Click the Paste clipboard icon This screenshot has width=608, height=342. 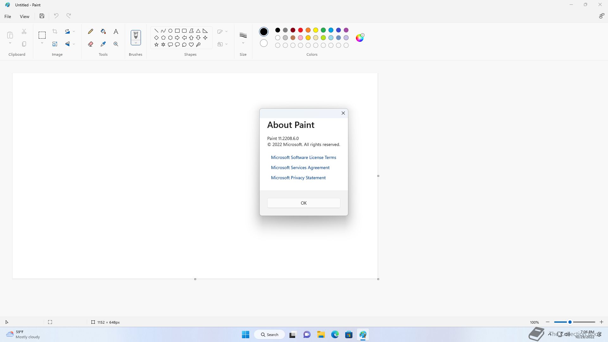(10, 35)
